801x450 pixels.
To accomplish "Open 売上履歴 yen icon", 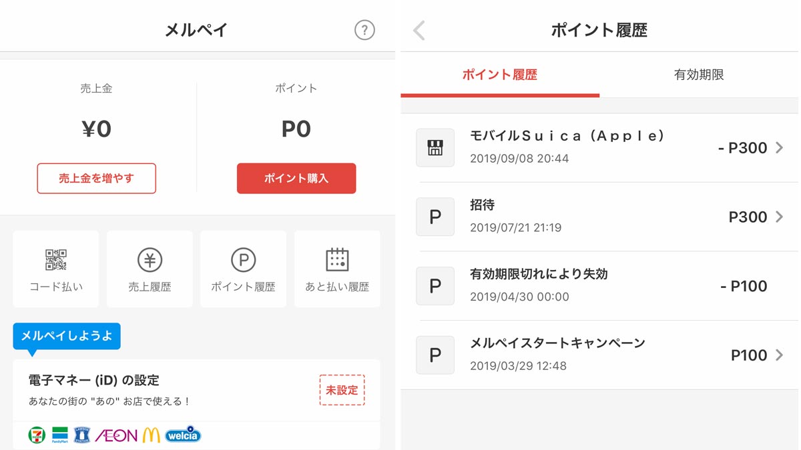I will pyautogui.click(x=150, y=260).
